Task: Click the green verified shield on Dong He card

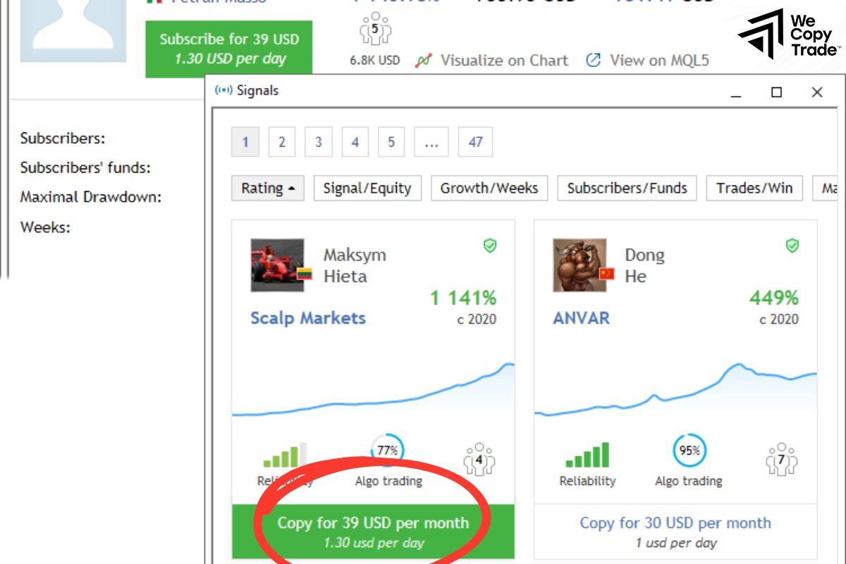Action: click(x=792, y=245)
